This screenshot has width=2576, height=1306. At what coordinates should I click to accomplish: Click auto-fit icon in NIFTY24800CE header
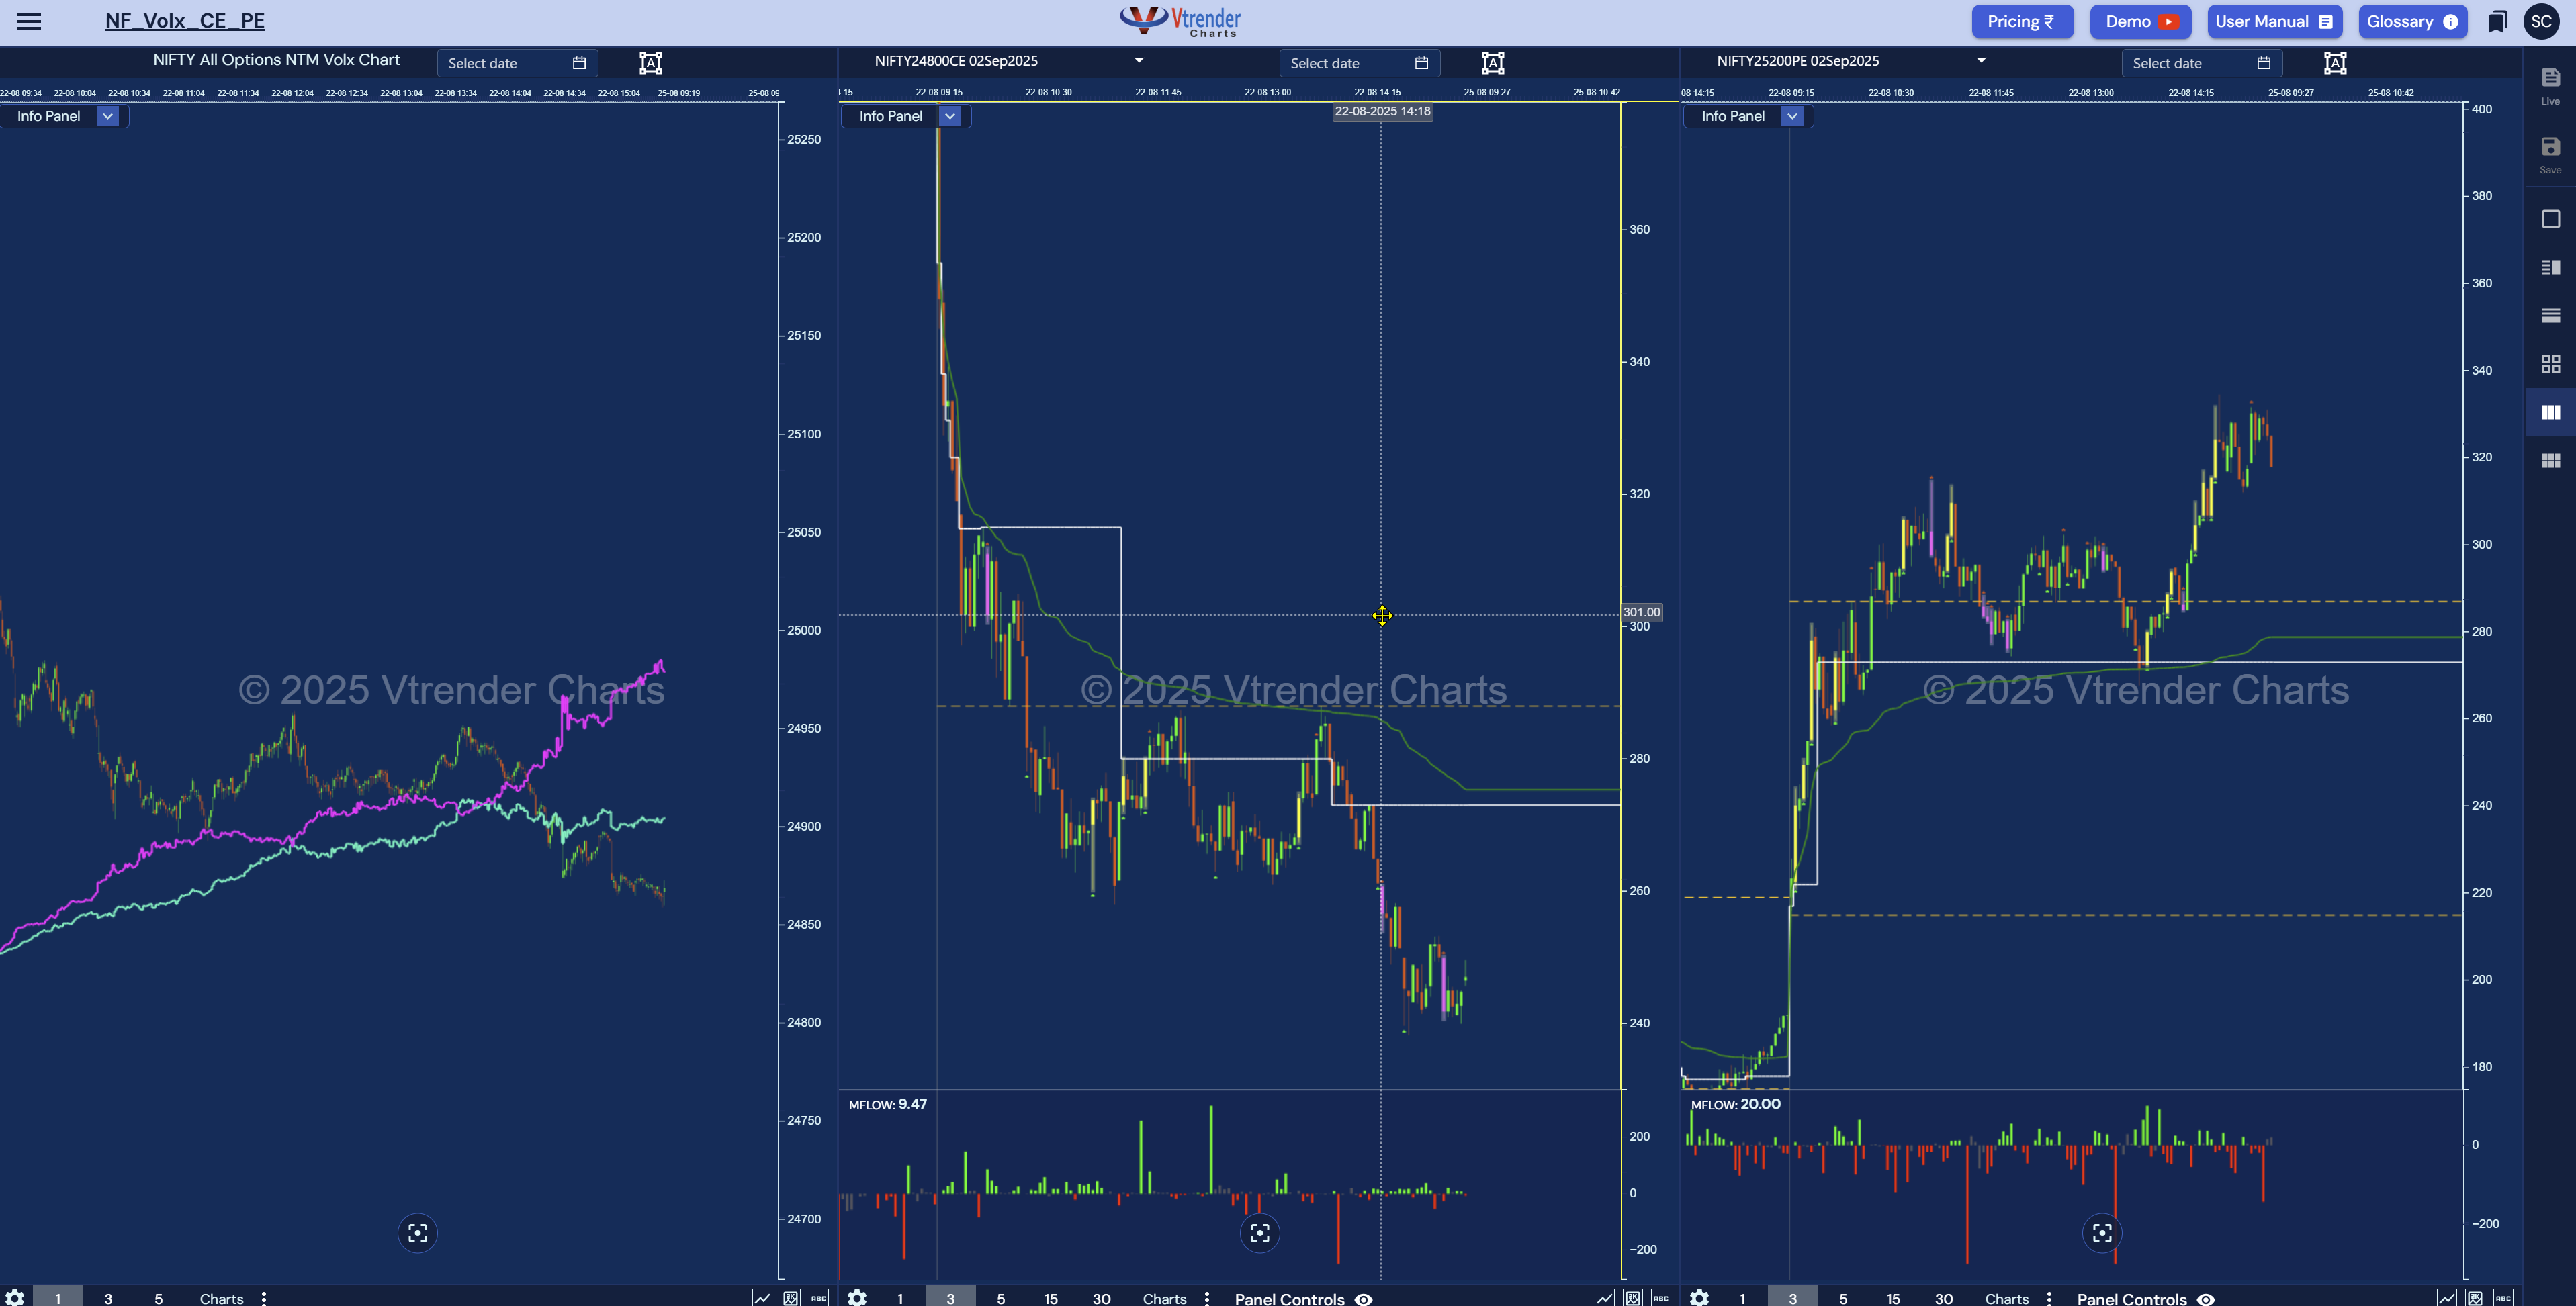(x=1492, y=63)
